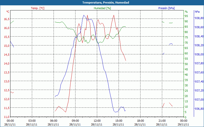Click the 938,00 pressure axis value

(199, 54)
